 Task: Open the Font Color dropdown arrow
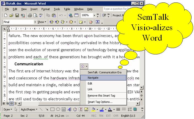click(x=114, y=109)
